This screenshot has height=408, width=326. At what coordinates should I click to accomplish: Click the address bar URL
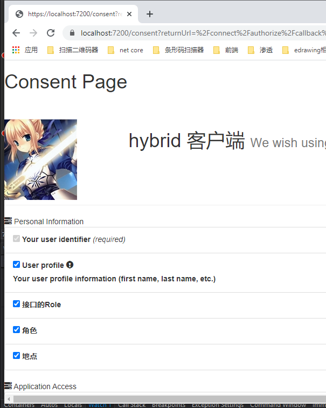[x=203, y=33]
